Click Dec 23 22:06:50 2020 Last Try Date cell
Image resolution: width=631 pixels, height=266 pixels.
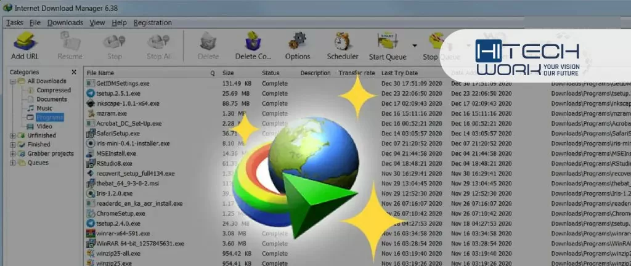pos(412,93)
